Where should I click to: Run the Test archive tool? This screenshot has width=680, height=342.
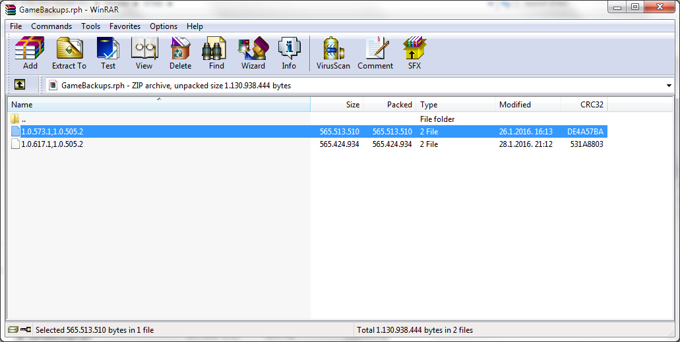108,53
